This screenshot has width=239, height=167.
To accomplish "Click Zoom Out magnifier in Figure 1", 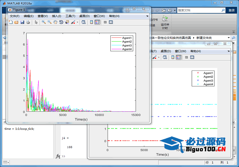I will [49, 22].
